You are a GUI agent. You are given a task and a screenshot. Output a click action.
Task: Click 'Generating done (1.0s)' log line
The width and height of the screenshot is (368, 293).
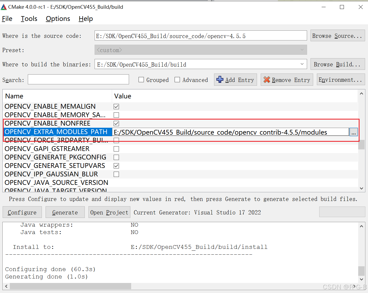(x=47, y=277)
